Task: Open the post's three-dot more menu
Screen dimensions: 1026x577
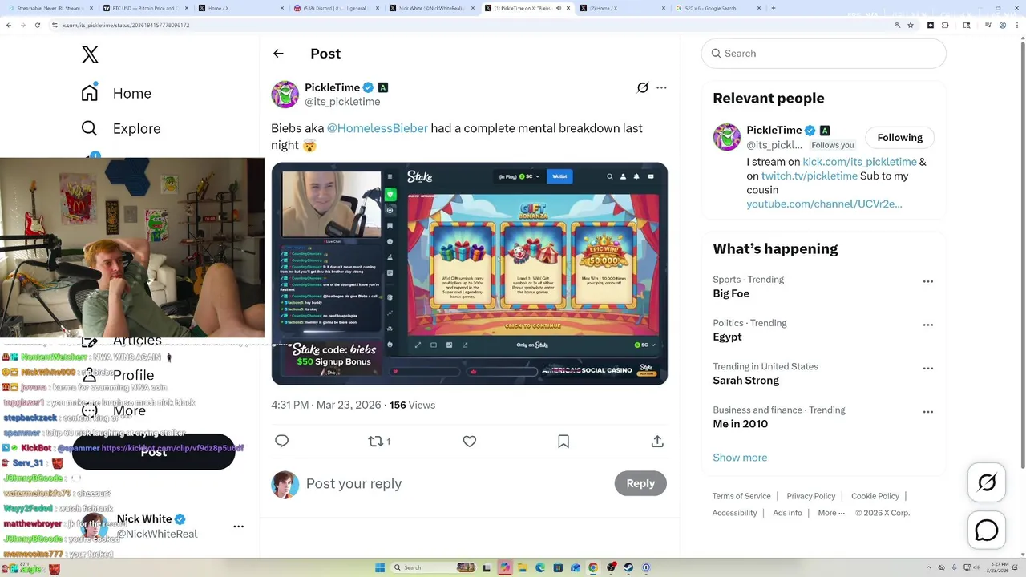Action: [661, 87]
